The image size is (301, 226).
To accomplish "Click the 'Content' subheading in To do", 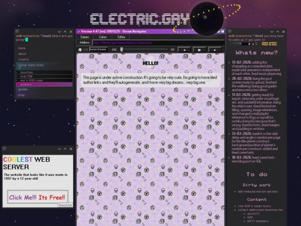I will (x=256, y=199).
